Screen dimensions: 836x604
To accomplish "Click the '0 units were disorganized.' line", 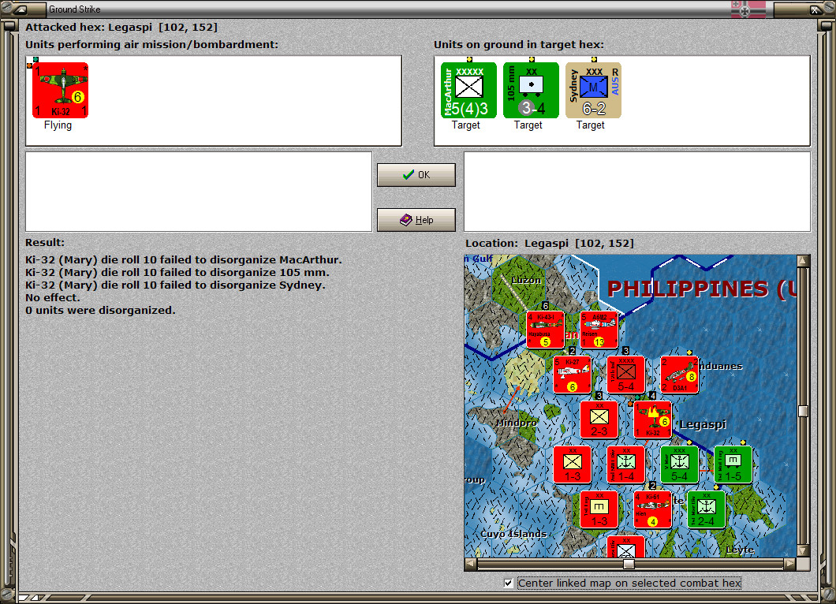I will click(x=100, y=310).
